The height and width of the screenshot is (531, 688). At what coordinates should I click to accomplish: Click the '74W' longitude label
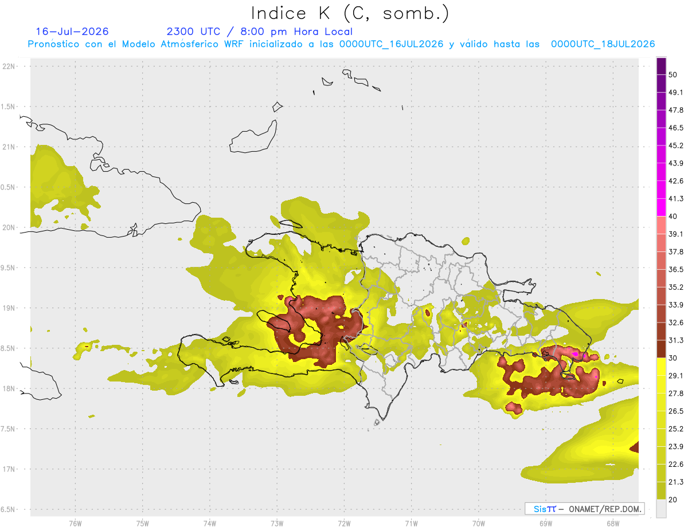(210, 524)
